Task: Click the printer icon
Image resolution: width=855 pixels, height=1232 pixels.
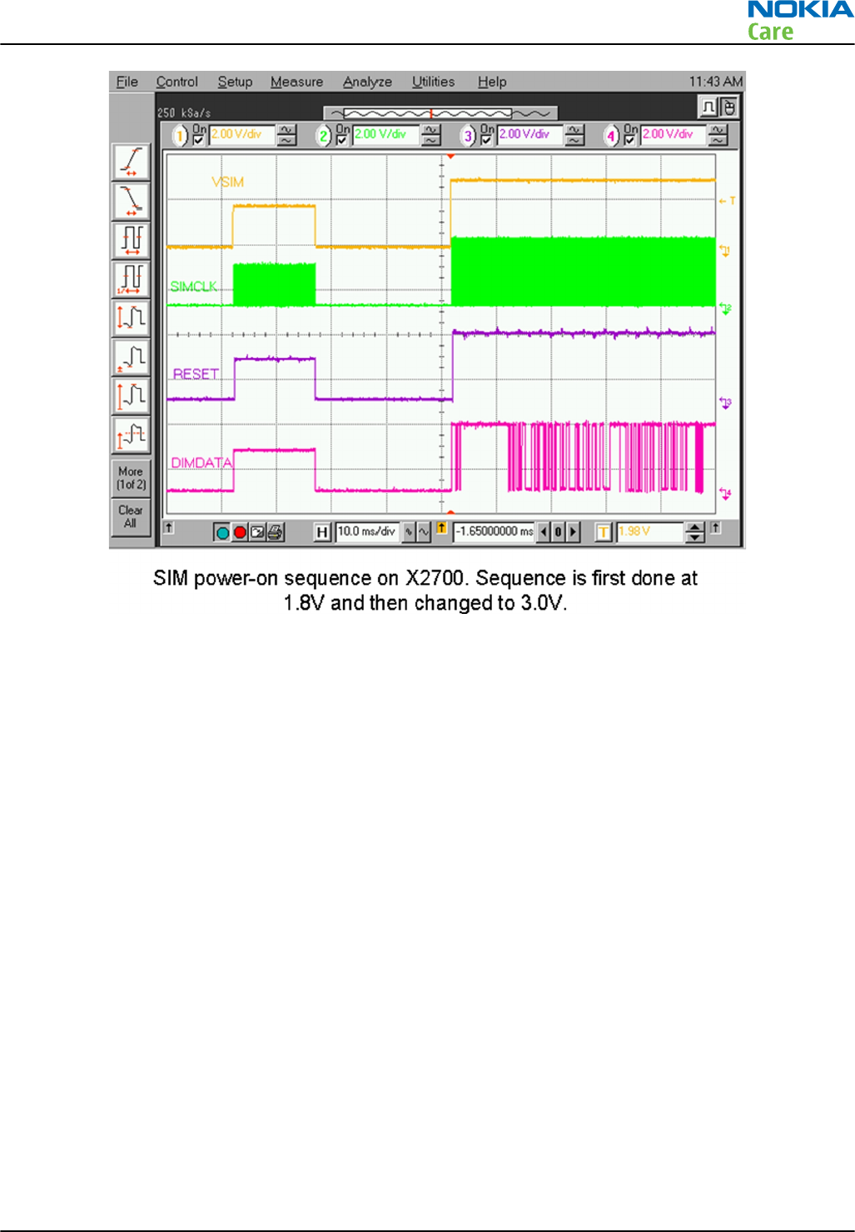Action: click(275, 532)
